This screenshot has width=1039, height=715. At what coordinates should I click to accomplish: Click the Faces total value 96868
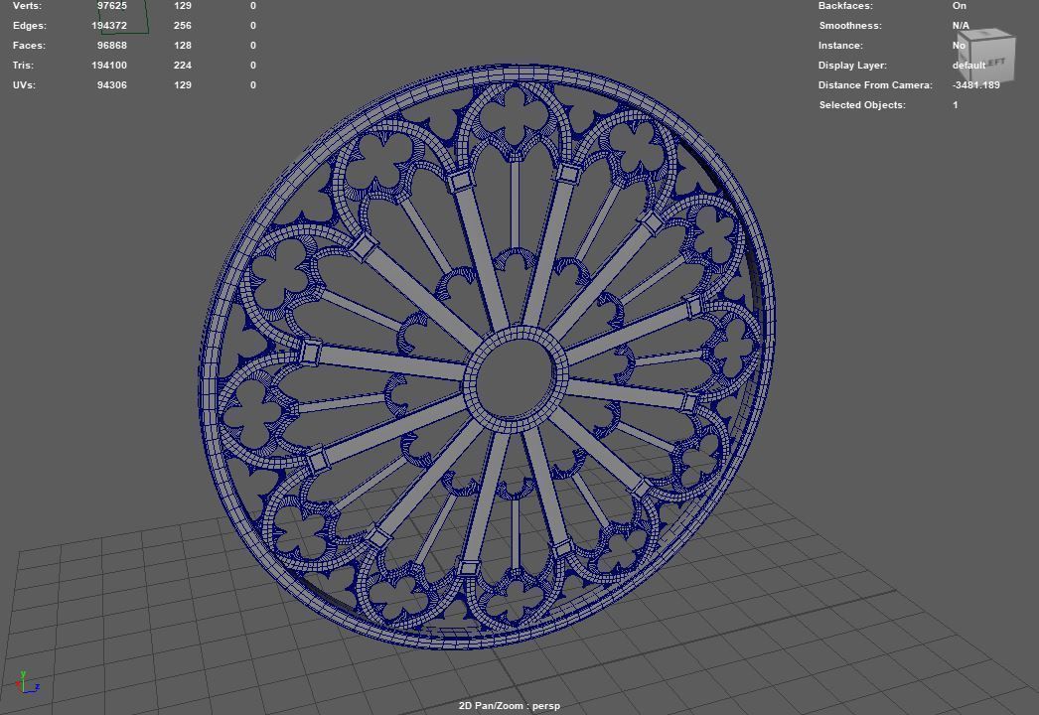click(x=112, y=45)
